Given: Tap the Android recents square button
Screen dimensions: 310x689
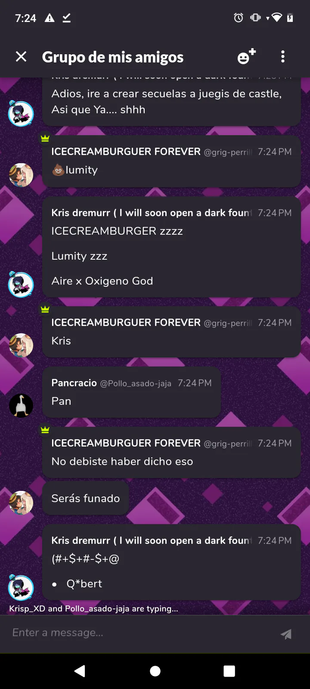Looking at the screenshot, I should click(229, 671).
